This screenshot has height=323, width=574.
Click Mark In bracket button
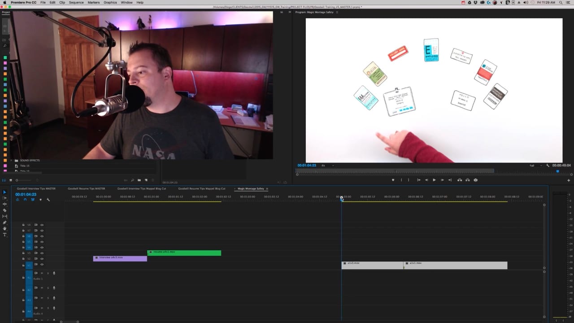[x=401, y=180]
